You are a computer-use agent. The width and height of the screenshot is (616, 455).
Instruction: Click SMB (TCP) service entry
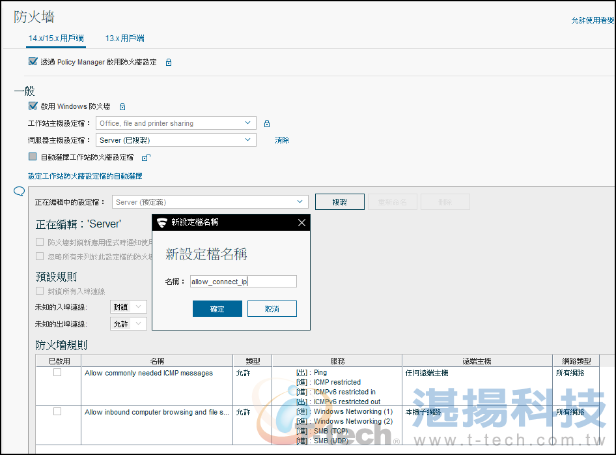pos(322,431)
